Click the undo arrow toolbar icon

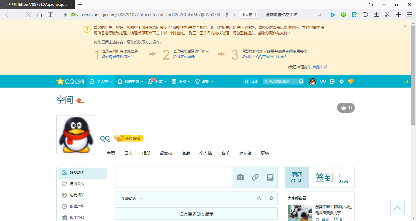pyautogui.click(x=365, y=15)
